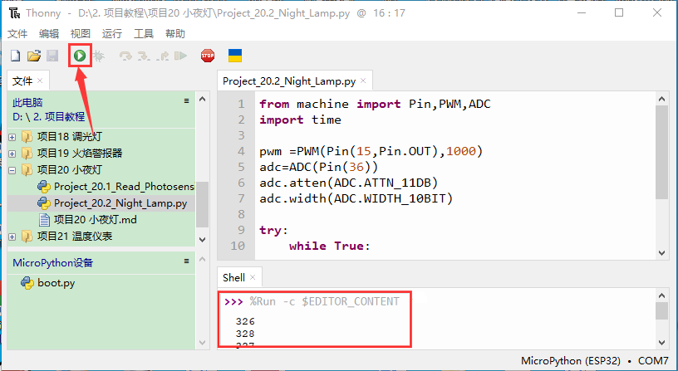Open the 运行 menu
The height and width of the screenshot is (371, 678).
(111, 34)
